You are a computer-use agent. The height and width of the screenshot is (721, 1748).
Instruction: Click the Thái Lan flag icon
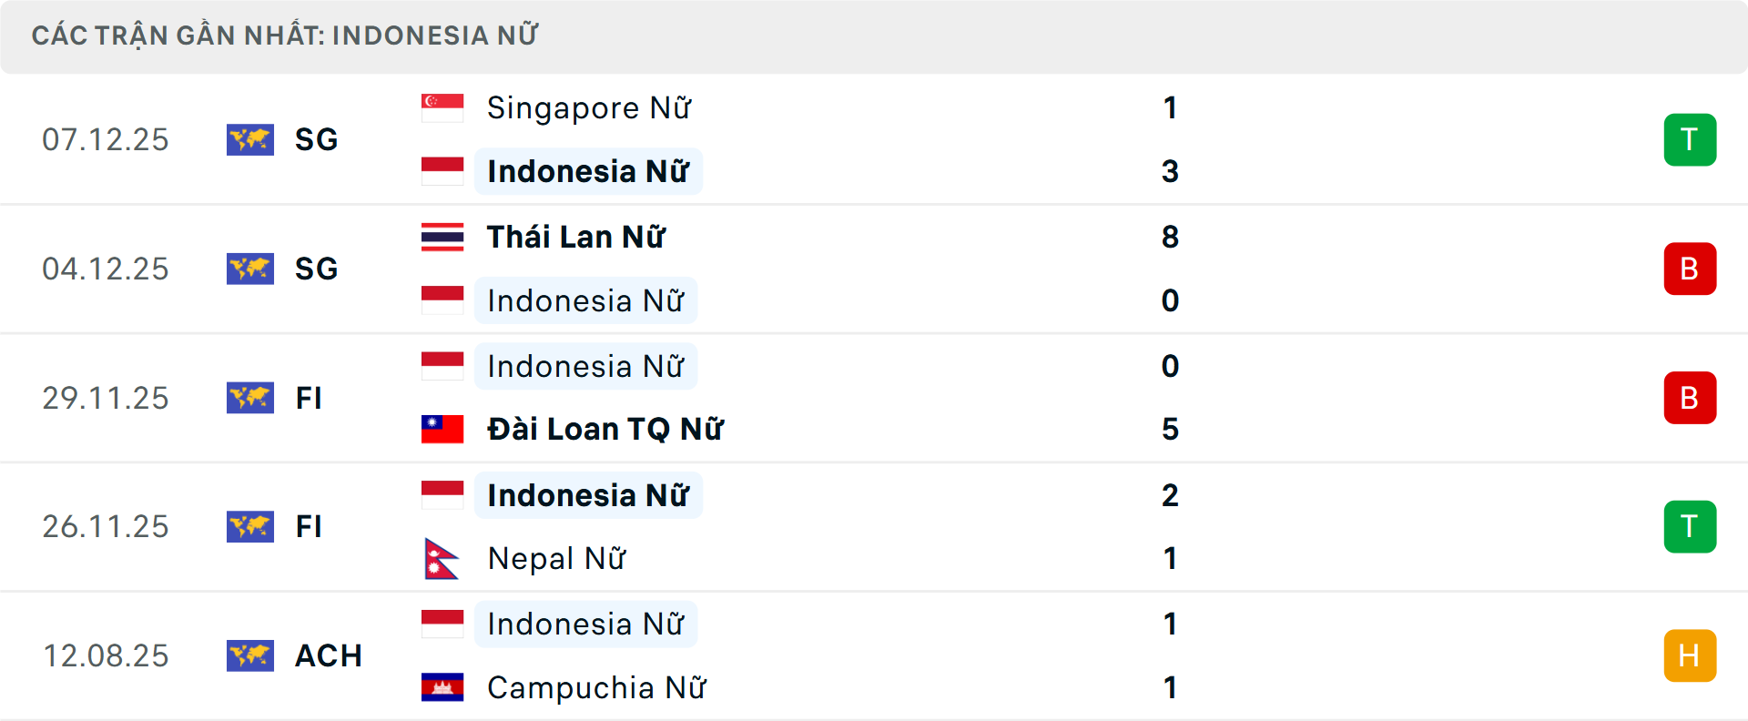[442, 235]
